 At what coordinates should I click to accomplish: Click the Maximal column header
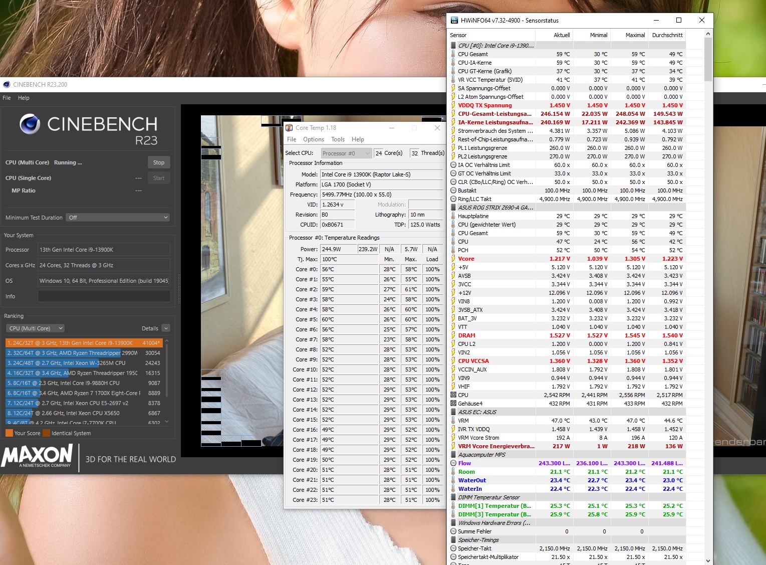pyautogui.click(x=629, y=35)
